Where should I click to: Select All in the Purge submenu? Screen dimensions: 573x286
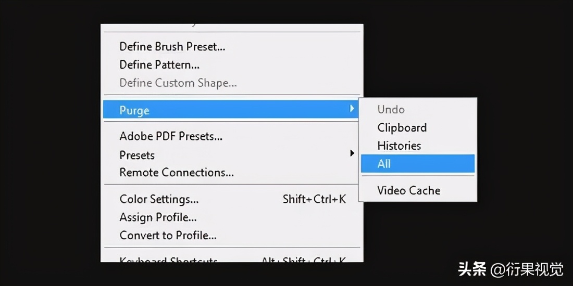[384, 164]
